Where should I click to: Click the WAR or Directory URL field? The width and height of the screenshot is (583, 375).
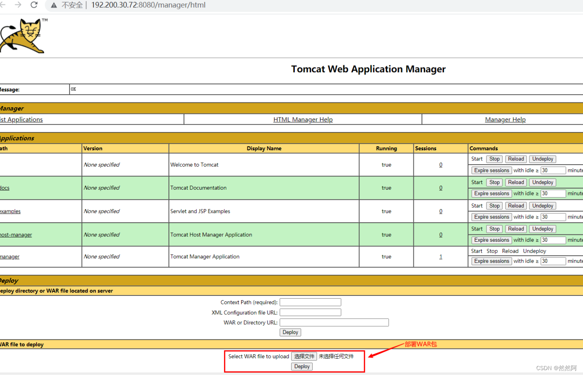pos(334,323)
